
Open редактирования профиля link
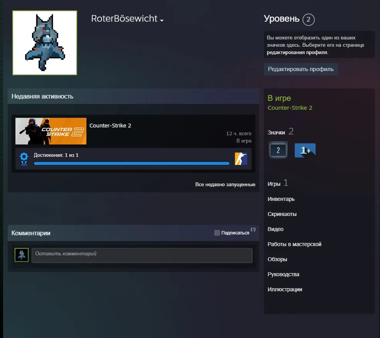297,53
